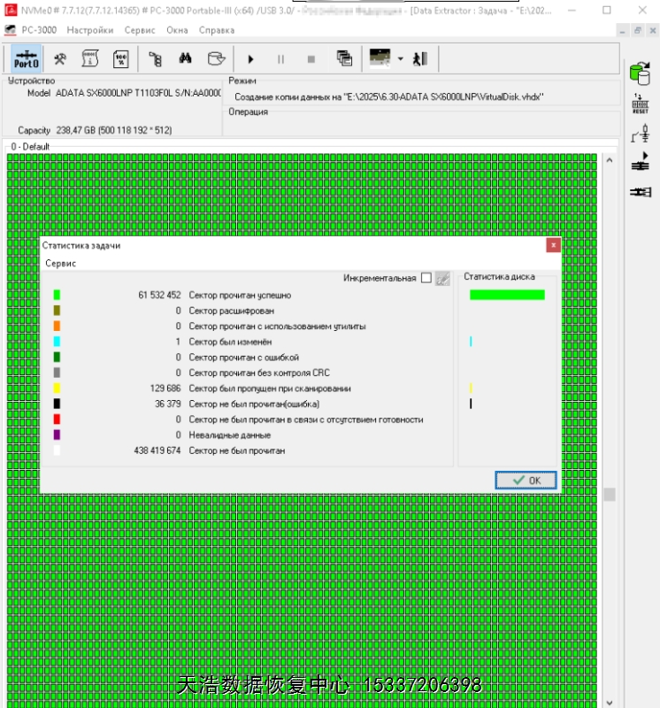Open Сервис menu in statistics dialog
This screenshot has height=708, width=660.
[60, 264]
